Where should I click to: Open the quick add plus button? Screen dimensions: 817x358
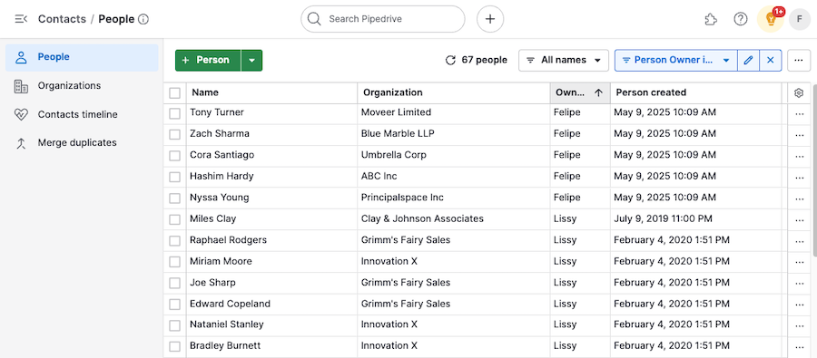pos(490,19)
